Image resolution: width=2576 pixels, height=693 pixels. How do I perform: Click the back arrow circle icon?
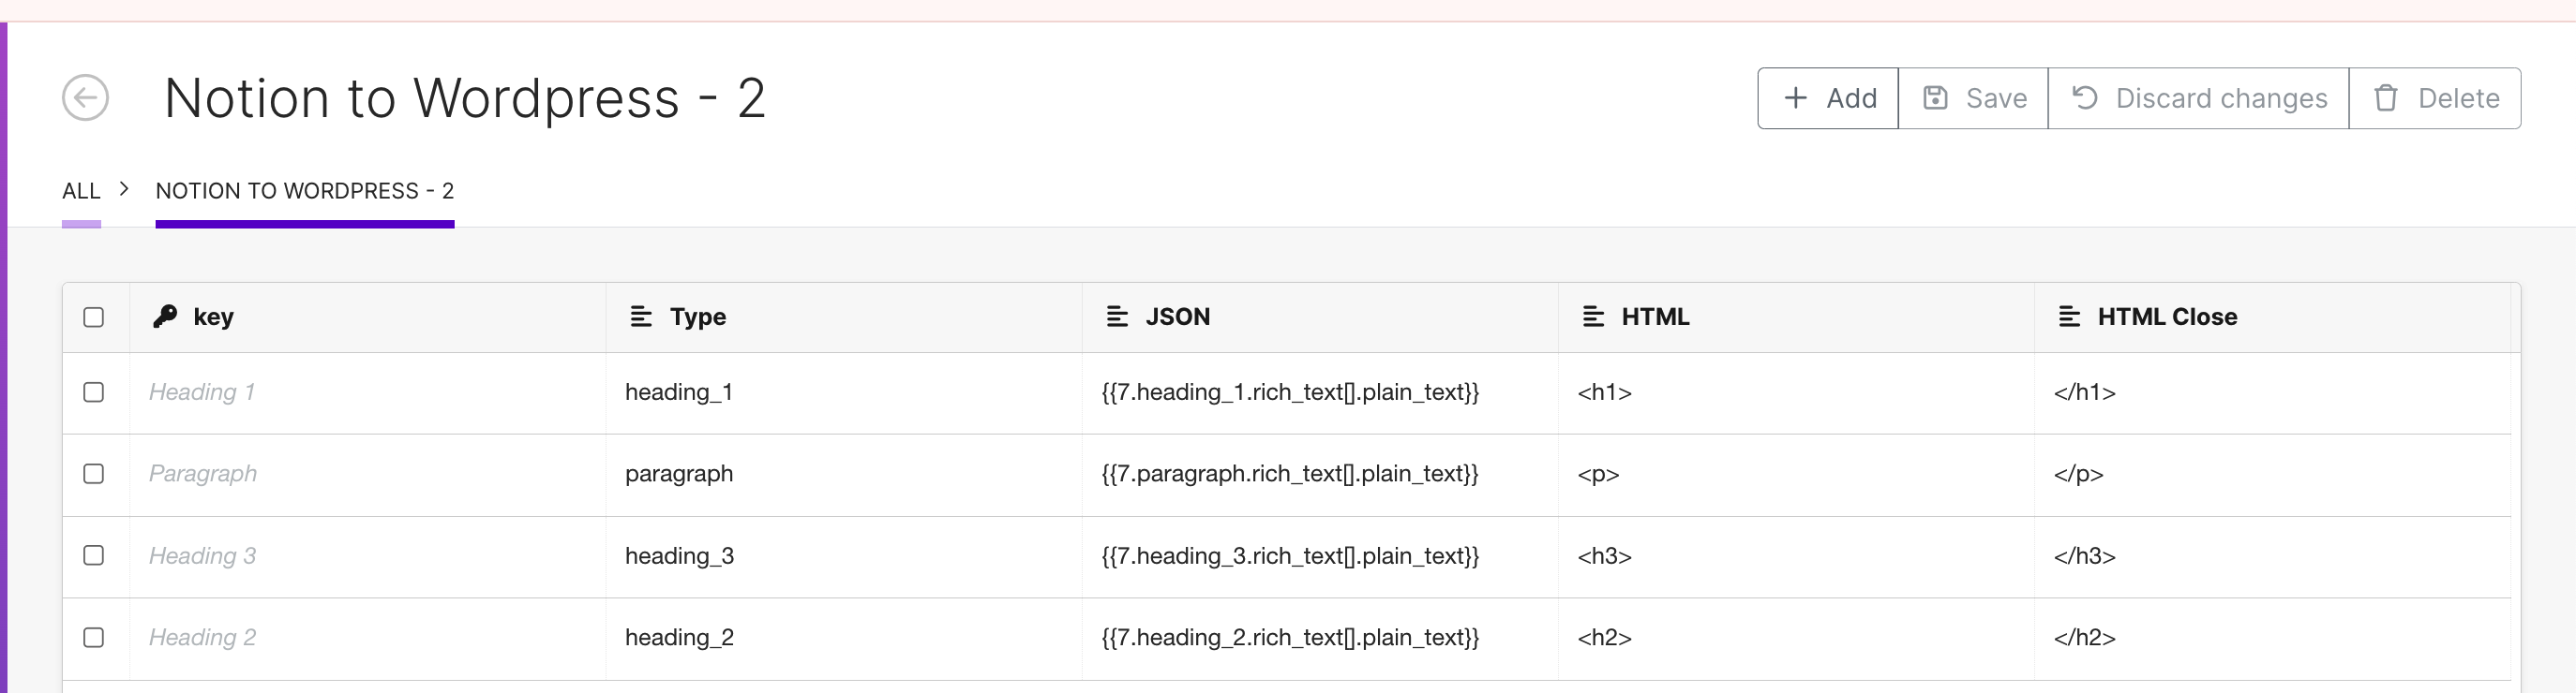click(x=85, y=97)
